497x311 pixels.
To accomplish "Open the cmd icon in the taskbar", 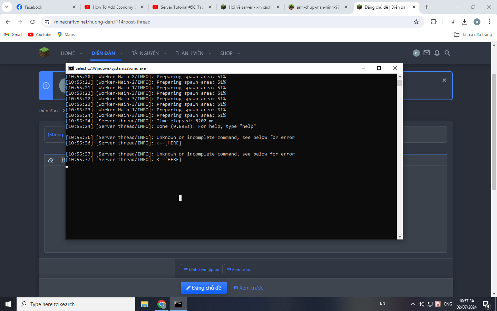I will pos(178,304).
